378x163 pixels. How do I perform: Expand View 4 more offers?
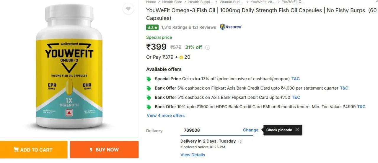(x=166, y=116)
